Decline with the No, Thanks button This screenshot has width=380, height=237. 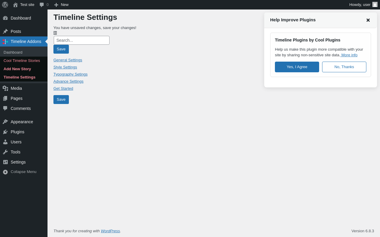coord(344,67)
